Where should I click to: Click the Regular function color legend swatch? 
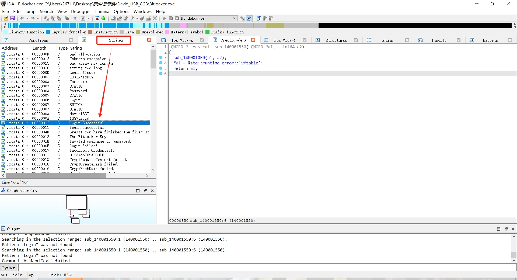(x=48, y=32)
